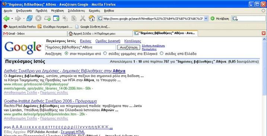Switch to the Αρχική Σελίδα tab

100,34
